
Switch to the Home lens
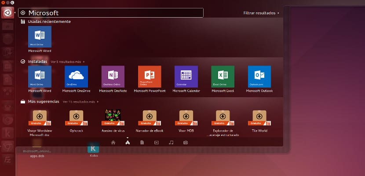[113, 143]
